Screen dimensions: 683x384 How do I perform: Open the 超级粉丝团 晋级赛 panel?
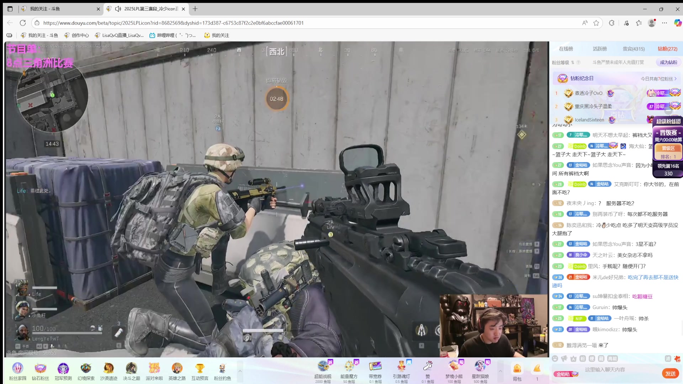[668, 147]
